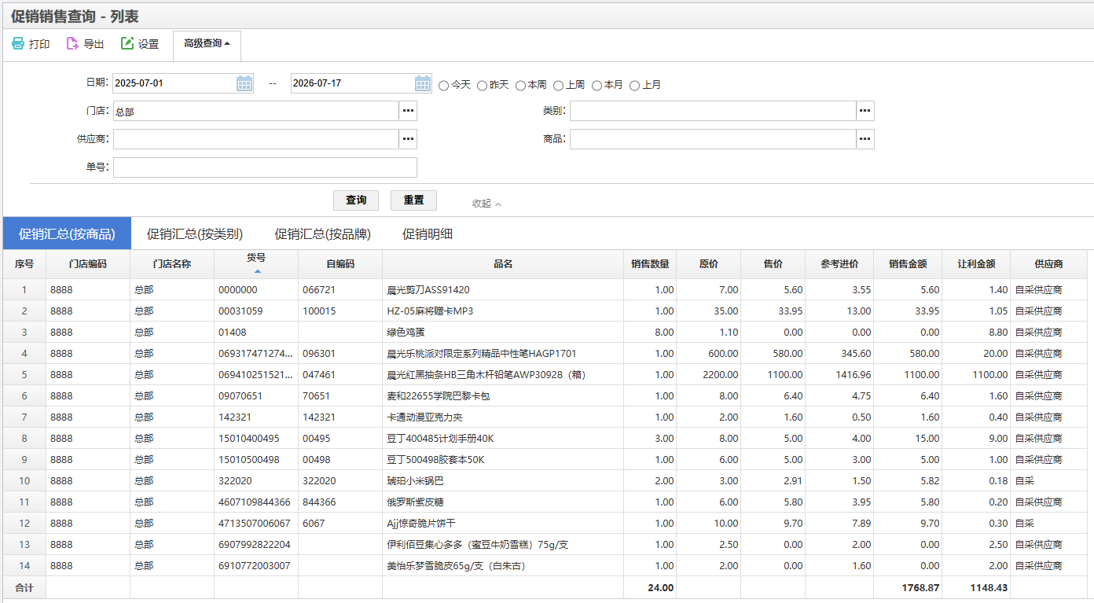Click item code 6907992822204
This screenshot has width=1094, height=603.
(254, 545)
